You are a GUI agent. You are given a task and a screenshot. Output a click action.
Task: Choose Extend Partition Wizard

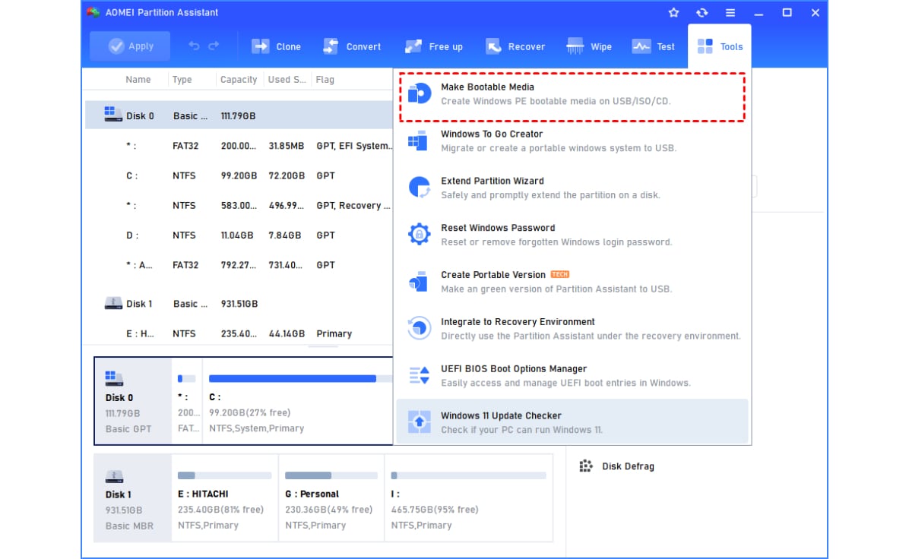pyautogui.click(x=572, y=188)
